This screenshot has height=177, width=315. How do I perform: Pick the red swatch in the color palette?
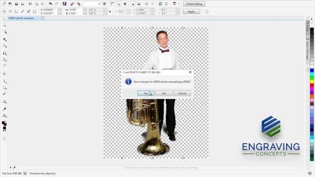pos(312,85)
